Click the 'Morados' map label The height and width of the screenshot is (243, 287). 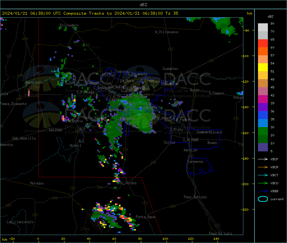pos(37,183)
